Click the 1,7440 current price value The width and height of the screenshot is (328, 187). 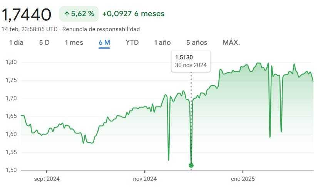coord(26,14)
